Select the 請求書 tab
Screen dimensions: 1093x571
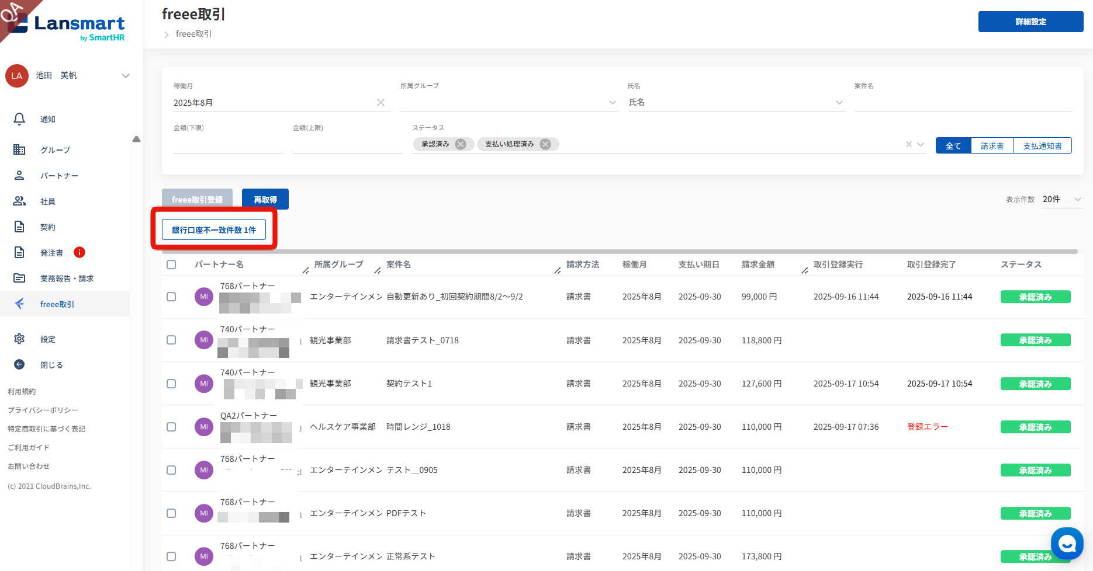(x=992, y=145)
